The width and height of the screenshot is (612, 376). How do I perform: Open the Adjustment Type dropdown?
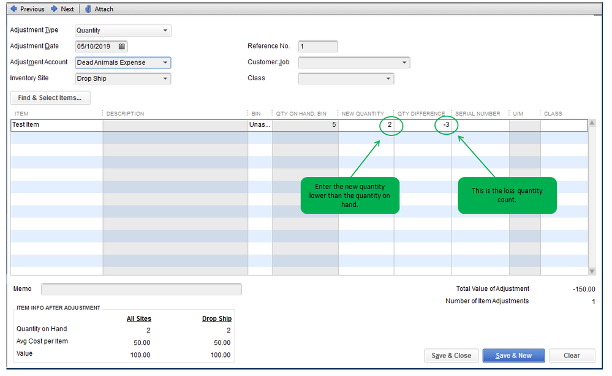click(x=165, y=31)
